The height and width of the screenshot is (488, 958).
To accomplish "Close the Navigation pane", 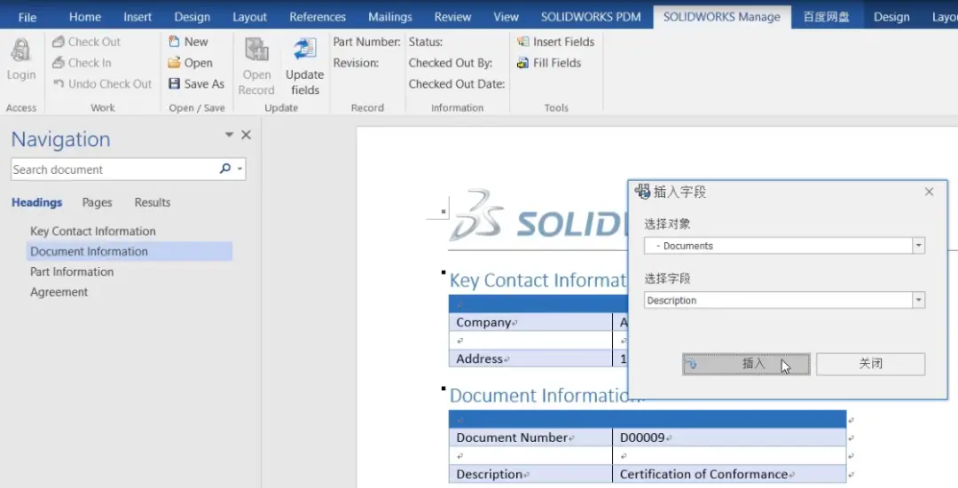I will (x=247, y=135).
